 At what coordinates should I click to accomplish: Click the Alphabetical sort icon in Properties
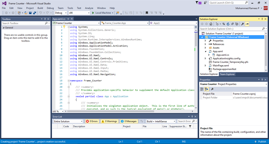206,89
